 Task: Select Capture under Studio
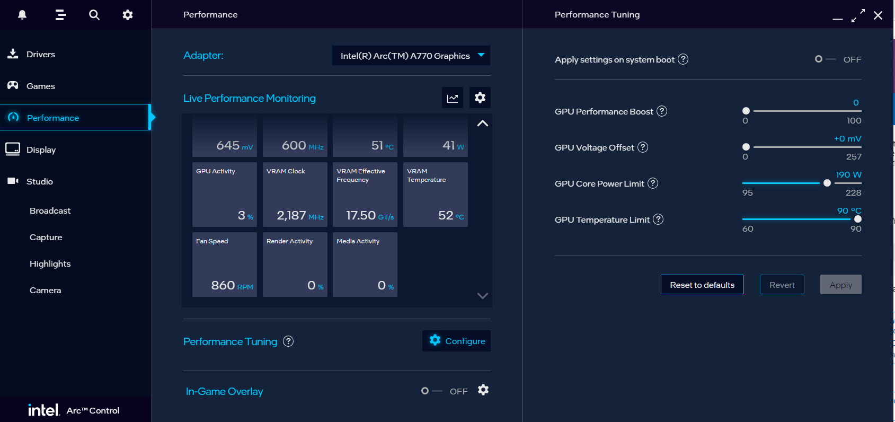coord(46,237)
